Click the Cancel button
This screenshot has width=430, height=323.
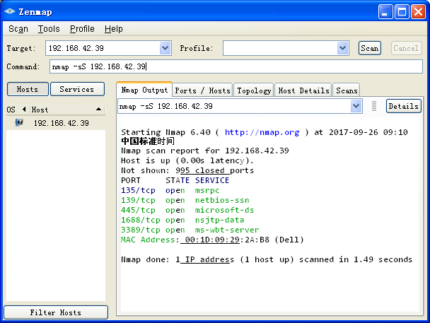click(406, 48)
